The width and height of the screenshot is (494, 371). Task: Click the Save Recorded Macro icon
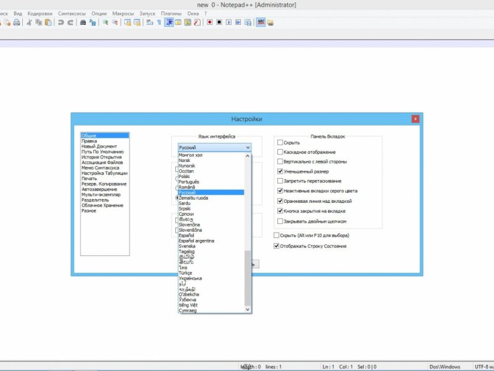248,22
